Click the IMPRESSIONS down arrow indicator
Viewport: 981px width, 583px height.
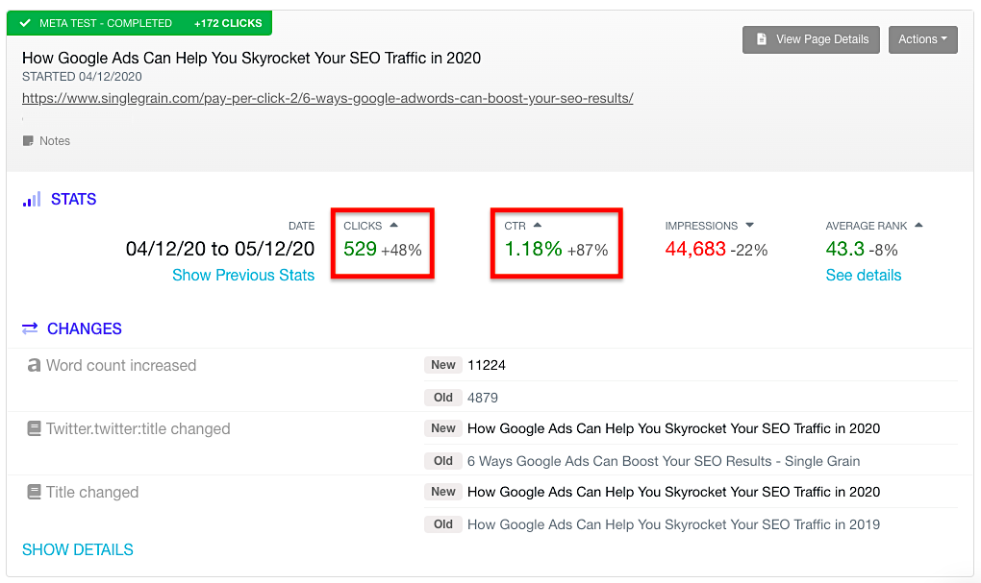pos(749,226)
